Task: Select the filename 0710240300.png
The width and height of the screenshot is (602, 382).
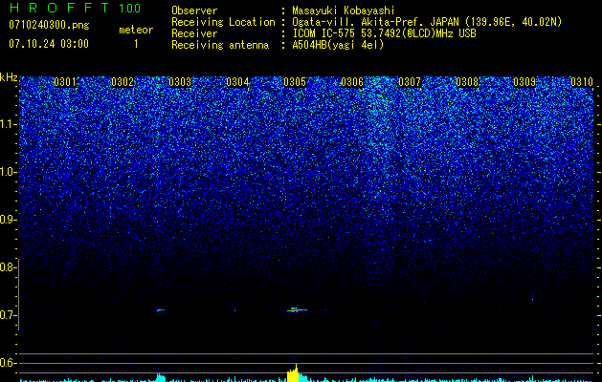Action: [x=49, y=26]
